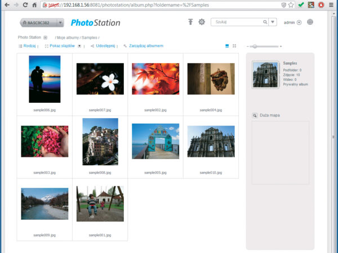Switch to large thumbnail view
The width and height of the screenshot is (338, 253).
click(227, 46)
